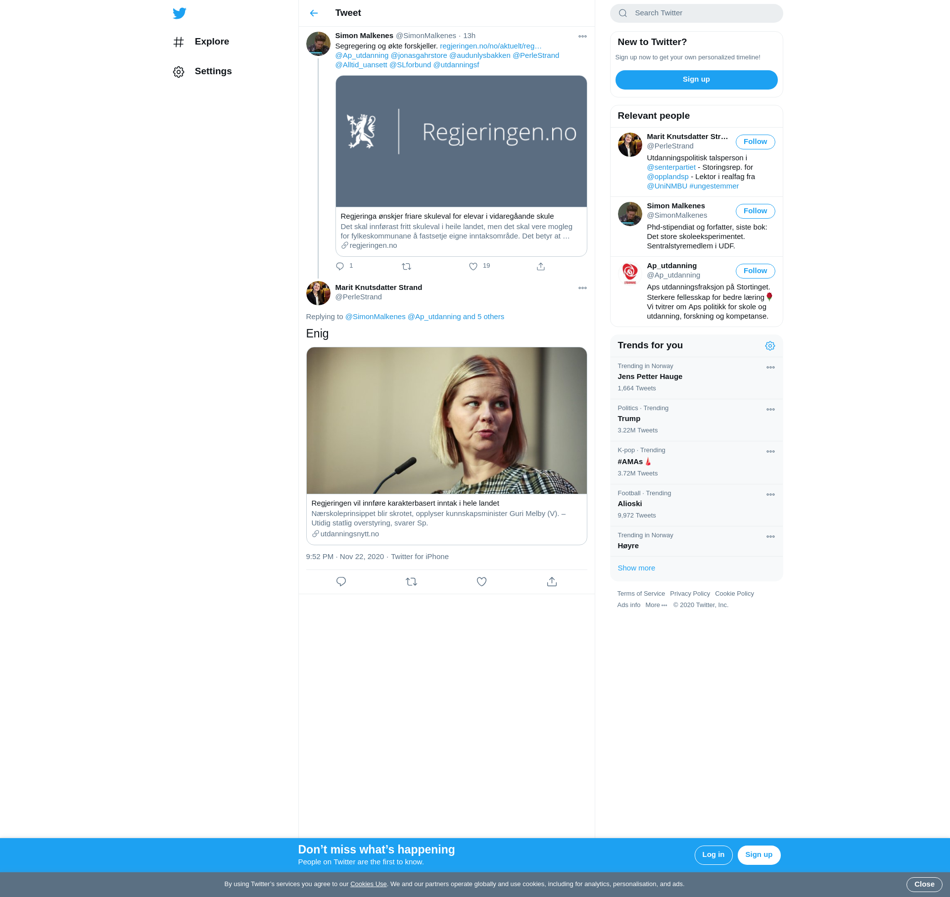Open @SimonMalkenes in Replying to line
This screenshot has width=950, height=897.
point(375,317)
